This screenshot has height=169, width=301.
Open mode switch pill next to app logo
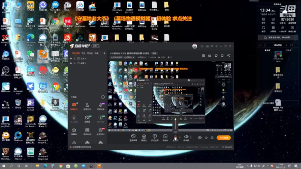tap(96, 46)
